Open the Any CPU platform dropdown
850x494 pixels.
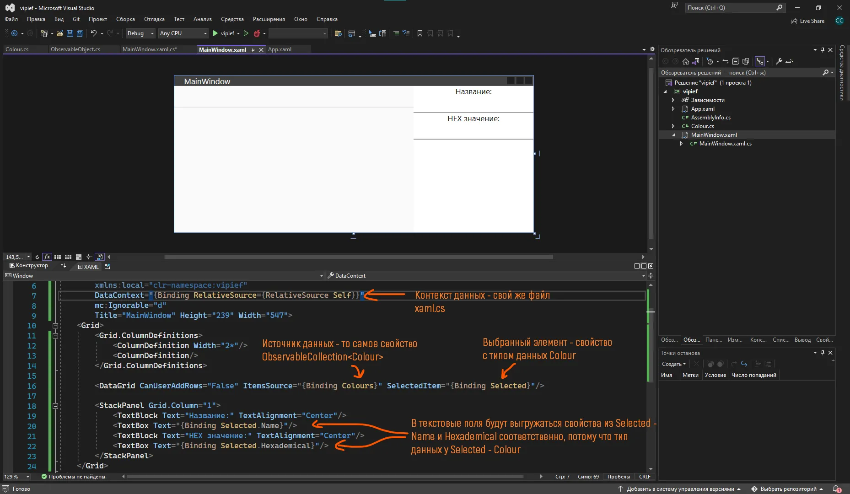point(183,33)
